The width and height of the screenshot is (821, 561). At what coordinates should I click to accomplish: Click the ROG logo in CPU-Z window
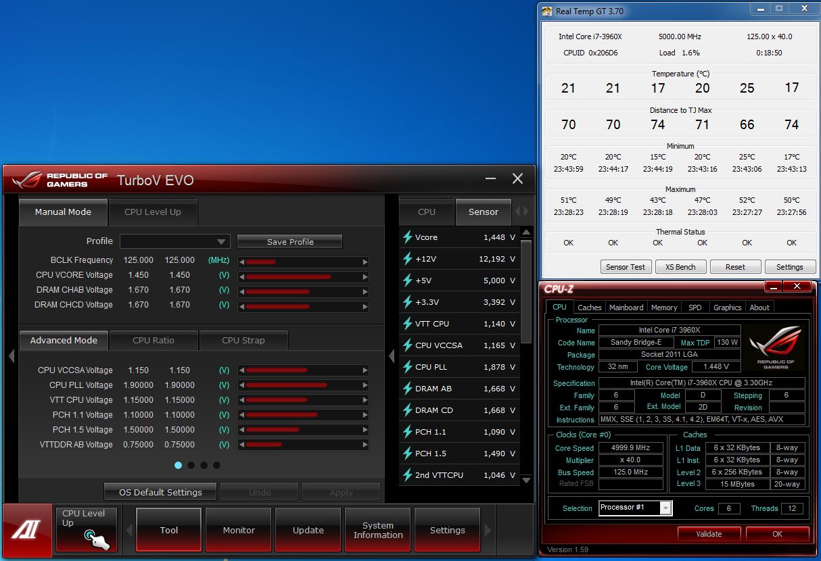coord(776,347)
